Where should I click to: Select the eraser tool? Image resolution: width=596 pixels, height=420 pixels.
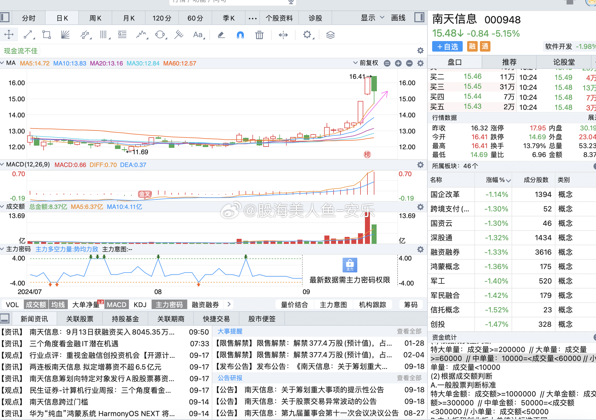[x=221, y=35]
